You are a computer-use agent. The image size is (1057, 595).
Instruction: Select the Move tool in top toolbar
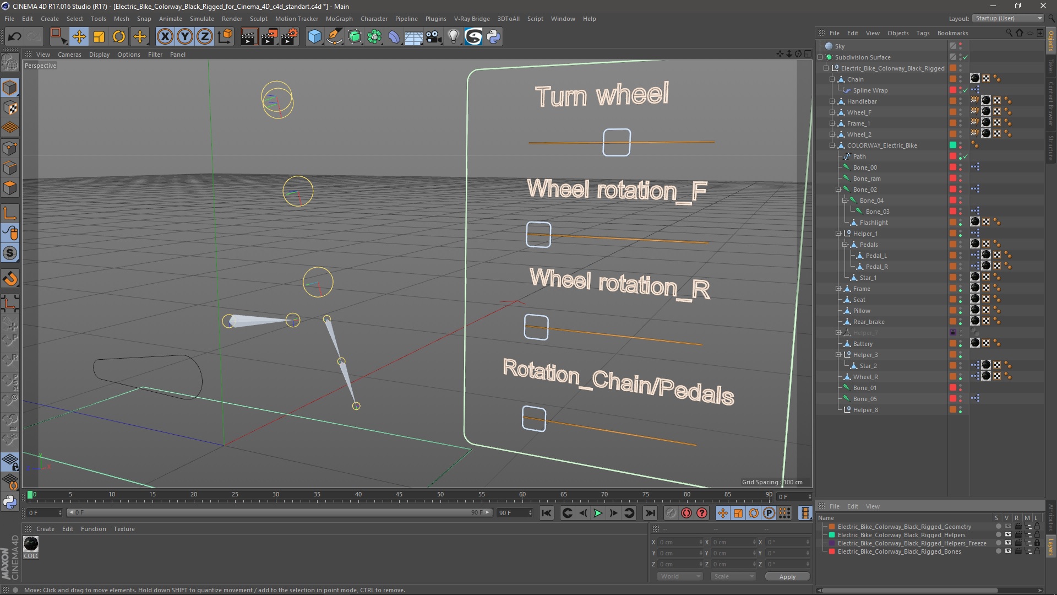click(79, 37)
